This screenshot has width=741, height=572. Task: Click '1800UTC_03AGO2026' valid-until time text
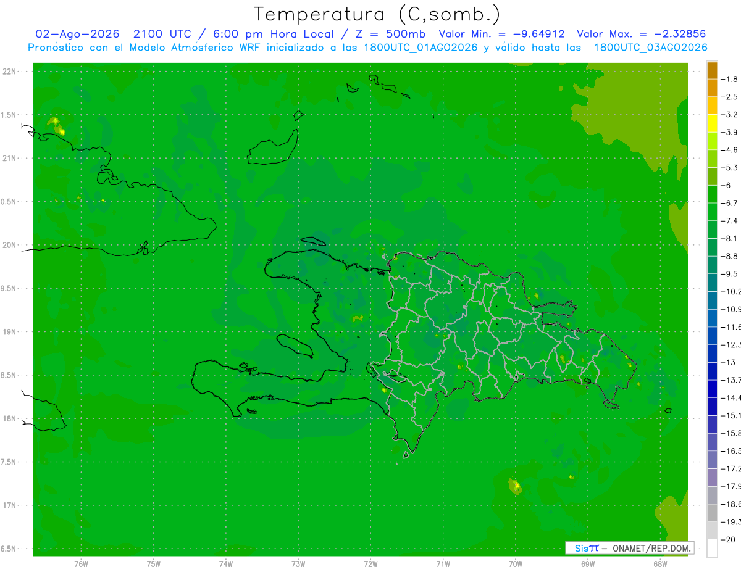tap(650, 48)
